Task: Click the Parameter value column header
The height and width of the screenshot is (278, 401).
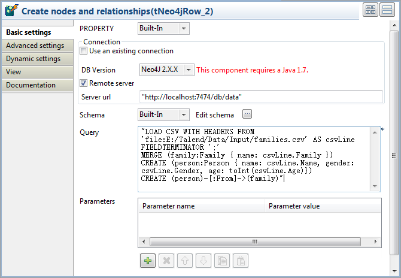Action: click(x=323, y=206)
